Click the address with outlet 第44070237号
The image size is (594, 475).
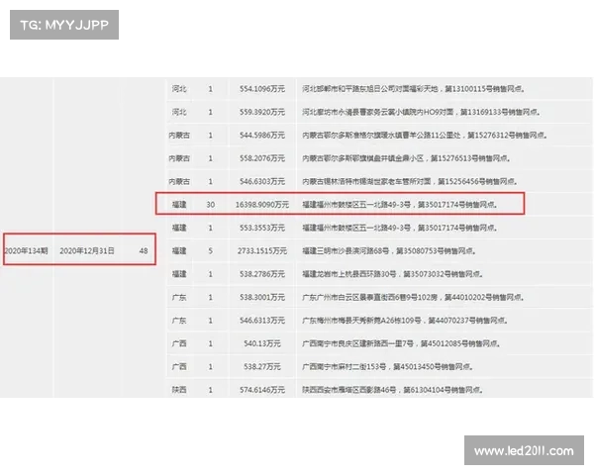pos(405,321)
